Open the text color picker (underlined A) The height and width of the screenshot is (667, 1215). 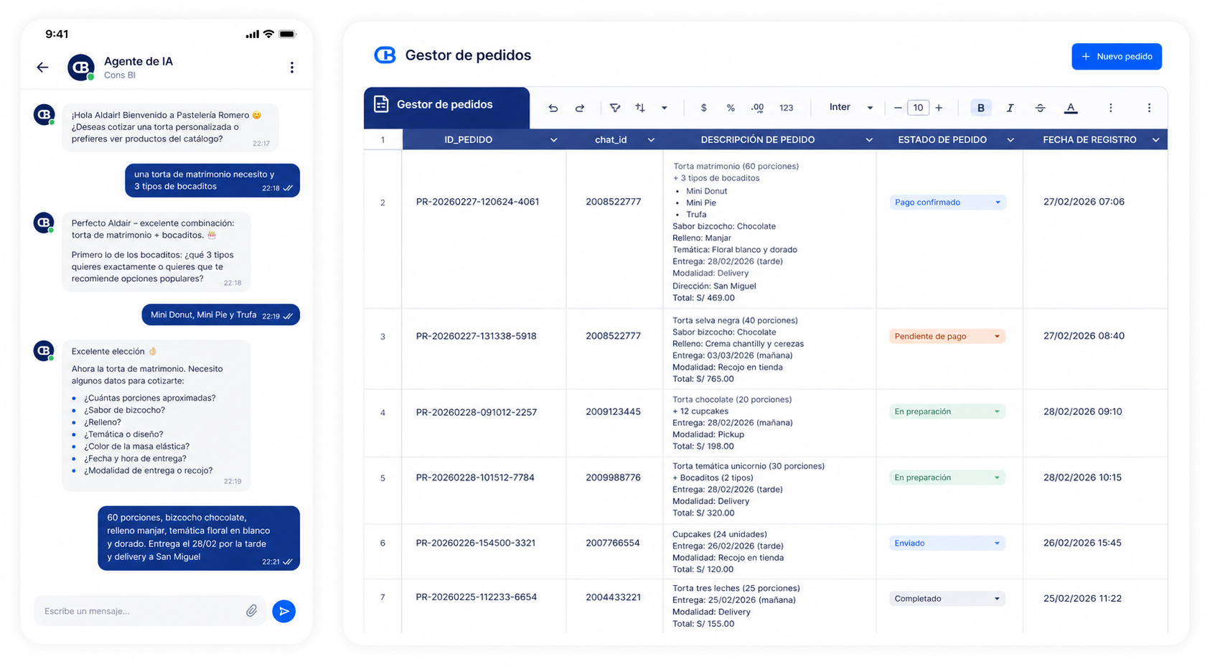click(1071, 108)
